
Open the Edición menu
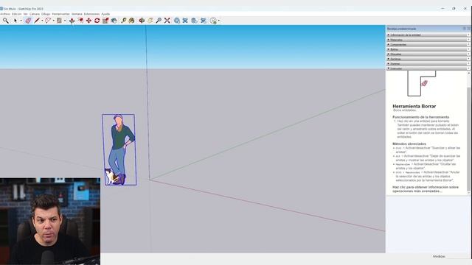click(16, 14)
